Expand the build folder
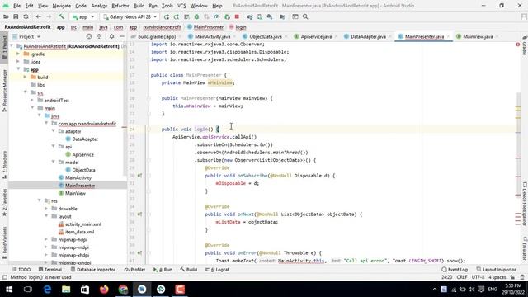528x297 pixels. coord(26,77)
